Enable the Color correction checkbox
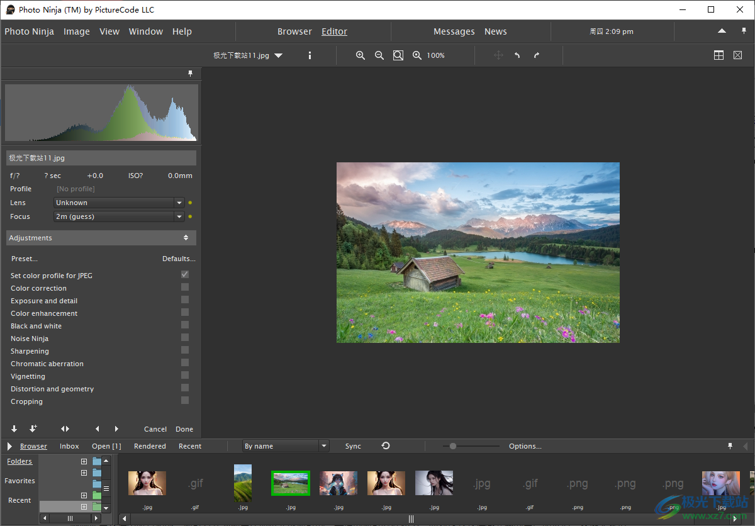This screenshot has width=755, height=526. point(185,287)
